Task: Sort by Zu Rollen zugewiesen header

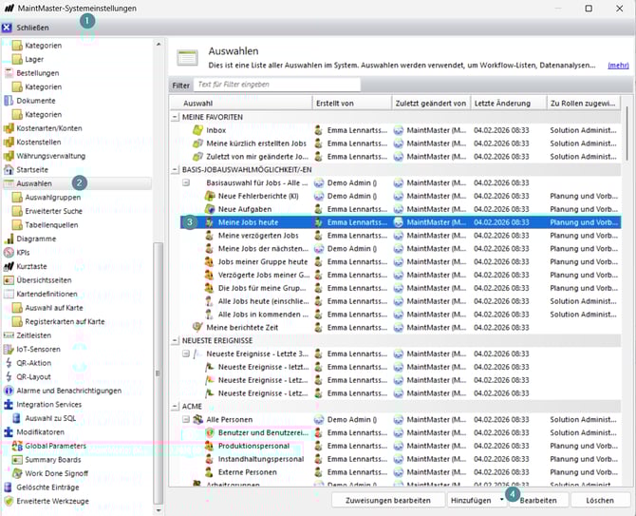Action: pos(584,104)
